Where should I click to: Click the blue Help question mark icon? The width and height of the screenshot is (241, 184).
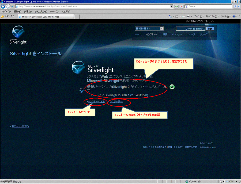tap(235, 16)
